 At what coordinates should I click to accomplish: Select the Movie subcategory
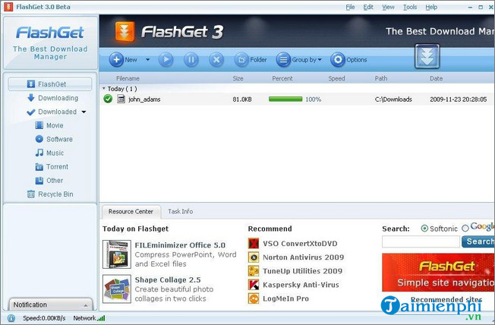point(49,125)
